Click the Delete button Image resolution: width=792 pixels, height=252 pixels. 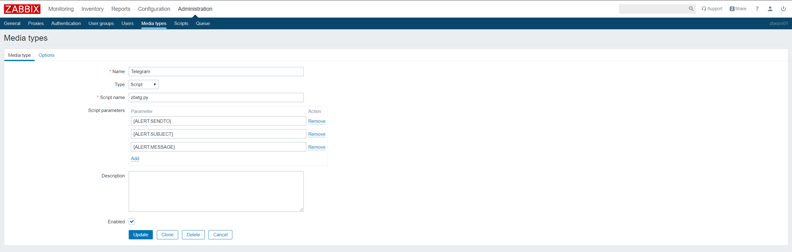tap(193, 235)
